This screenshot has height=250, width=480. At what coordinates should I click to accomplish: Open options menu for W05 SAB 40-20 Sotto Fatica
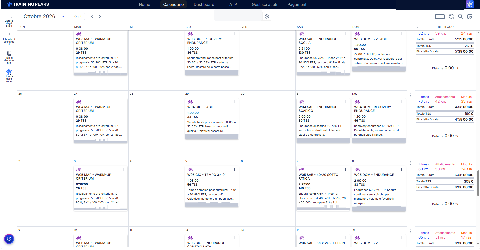point(346,170)
